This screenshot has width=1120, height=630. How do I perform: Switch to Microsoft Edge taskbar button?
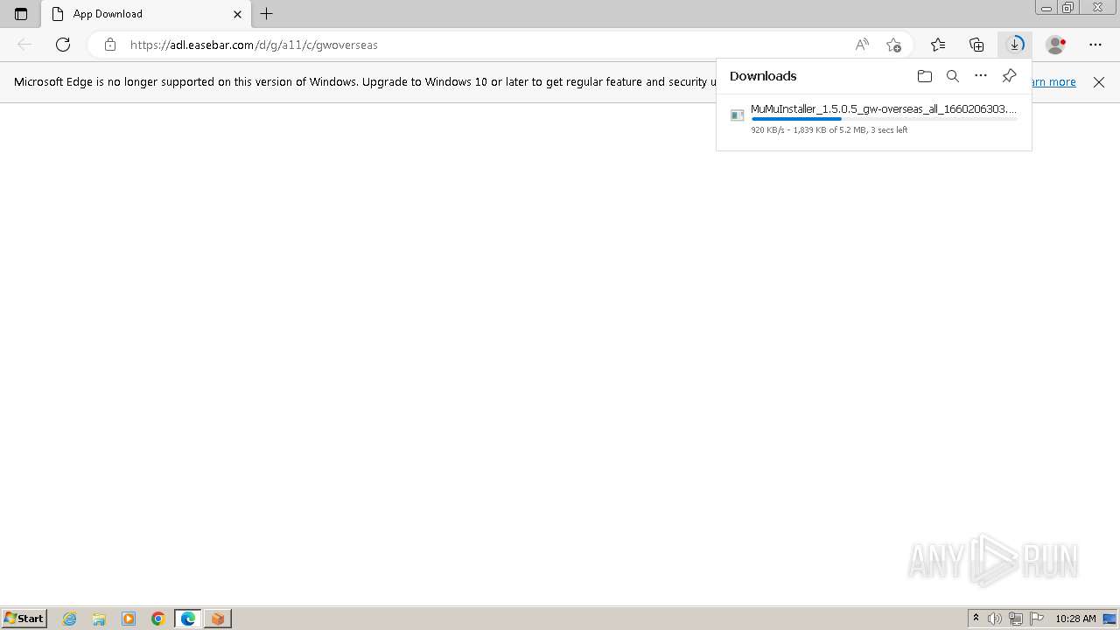tap(188, 619)
